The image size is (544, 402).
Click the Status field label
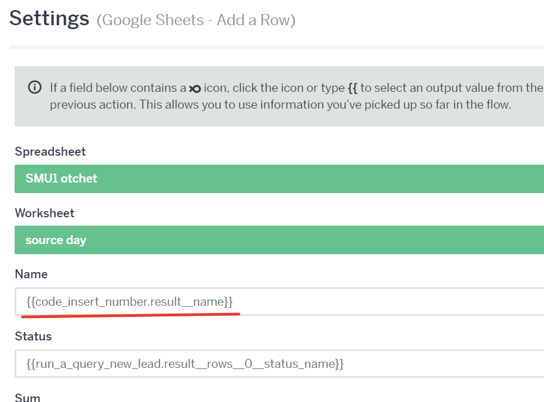(33, 336)
